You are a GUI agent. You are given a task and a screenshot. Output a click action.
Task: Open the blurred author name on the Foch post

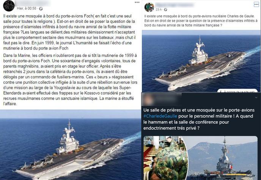click(33, 3)
